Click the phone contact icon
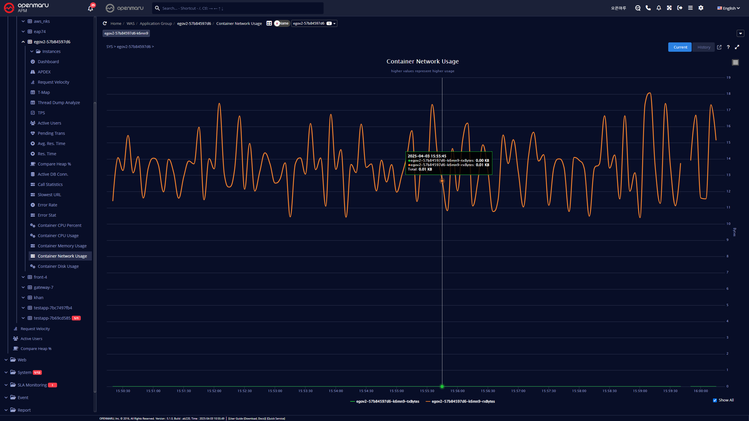Viewport: 749px width, 421px height. tap(648, 8)
